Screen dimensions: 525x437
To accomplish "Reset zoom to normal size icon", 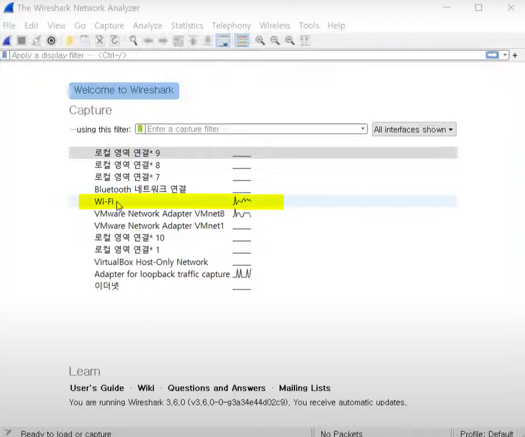I will pos(290,41).
